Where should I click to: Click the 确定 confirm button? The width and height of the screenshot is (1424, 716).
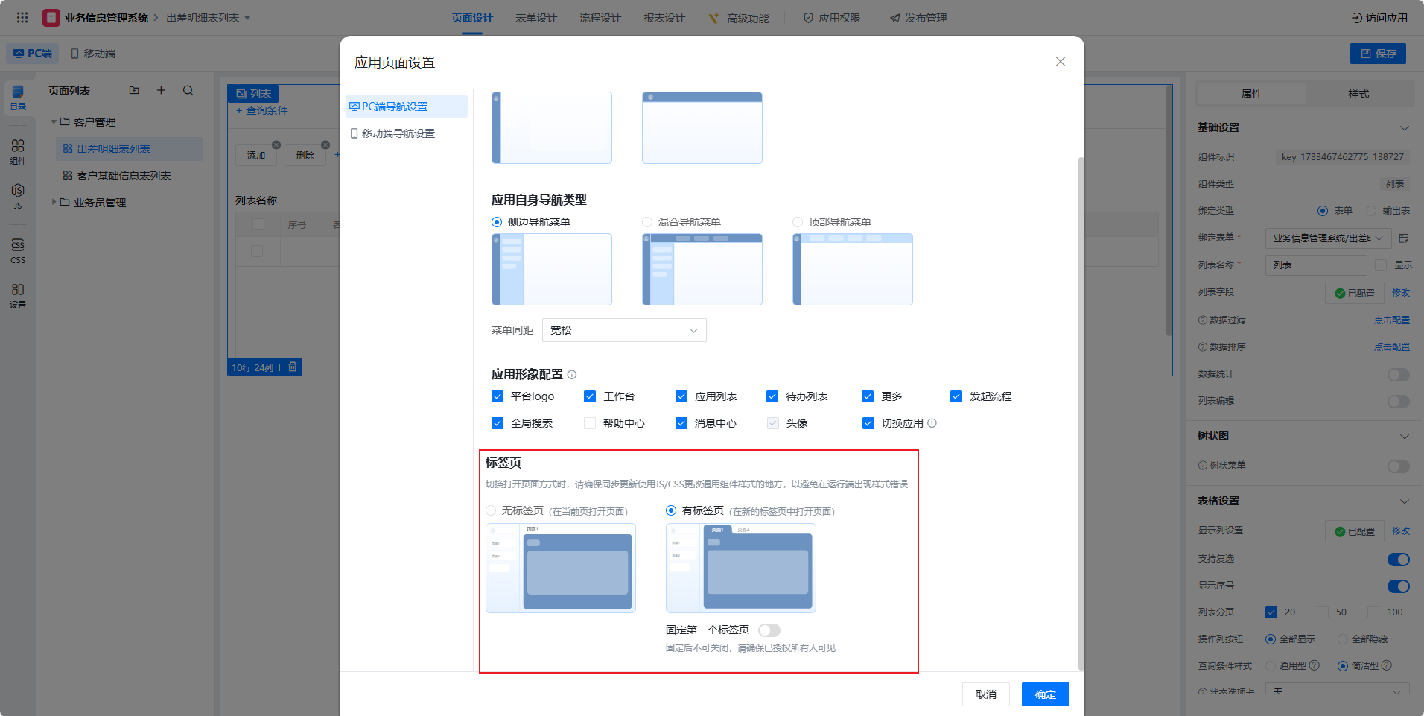click(x=1045, y=694)
